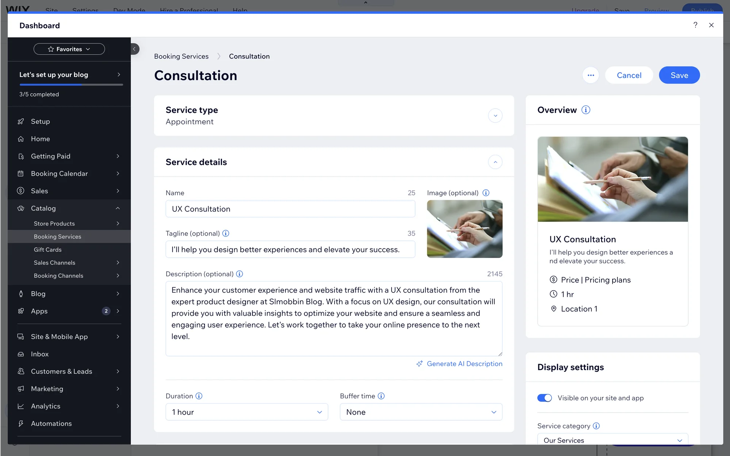
Task: Click the Buffer time info icon
Action: pos(381,396)
